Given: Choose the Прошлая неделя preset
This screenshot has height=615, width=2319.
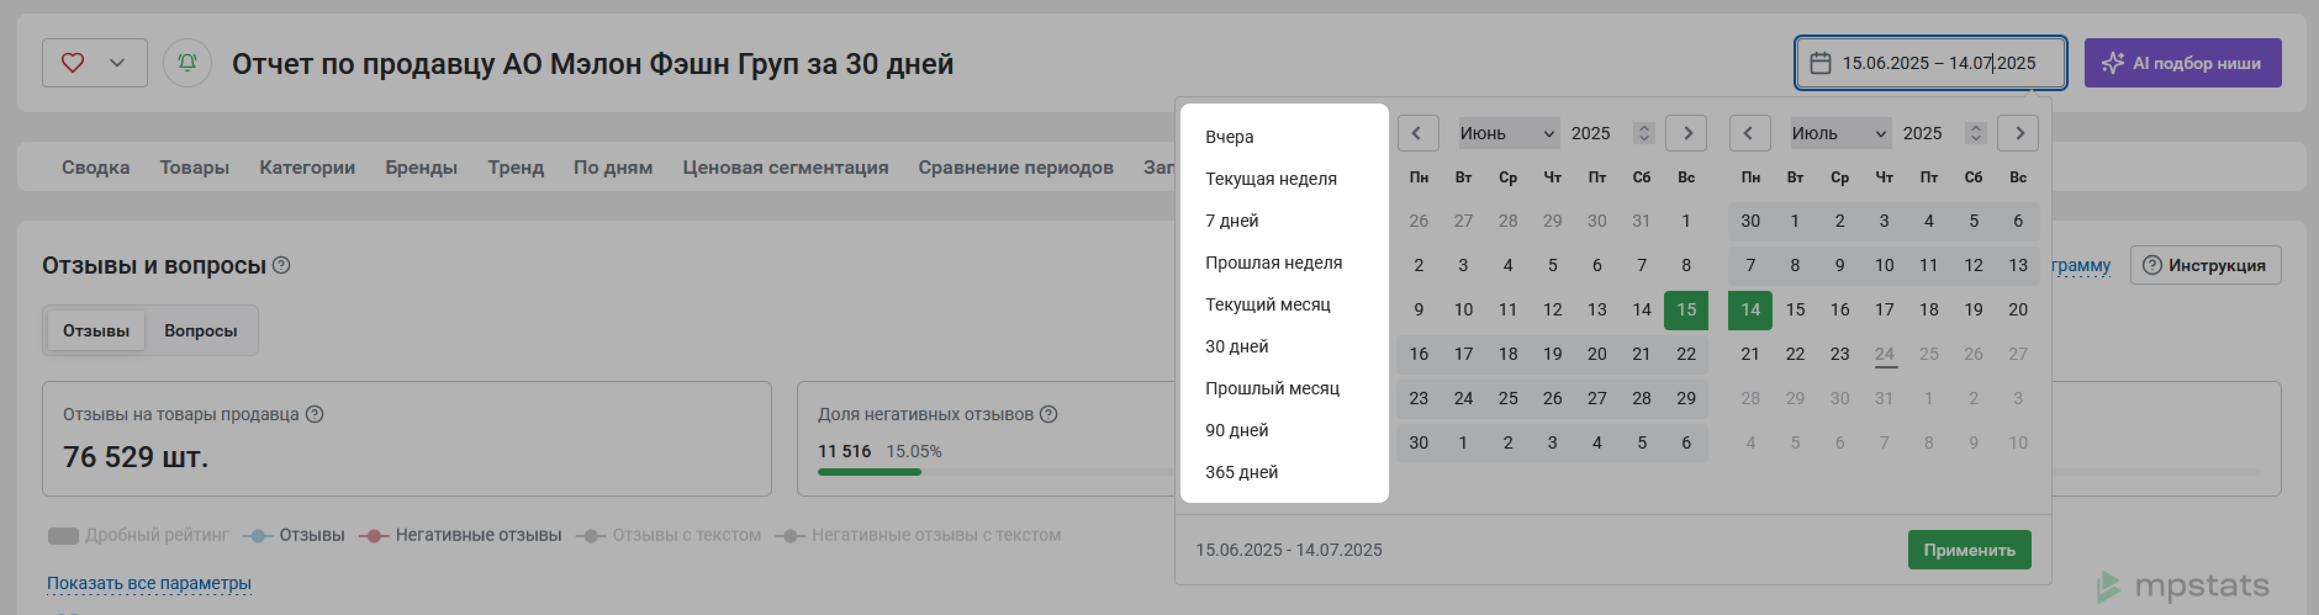Looking at the screenshot, I should [x=1273, y=263].
